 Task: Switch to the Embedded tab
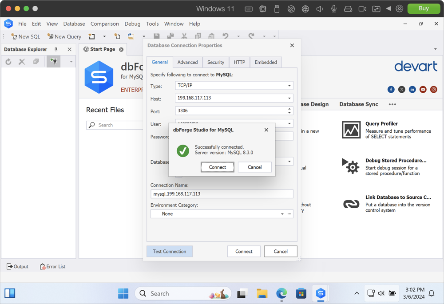[x=266, y=62]
